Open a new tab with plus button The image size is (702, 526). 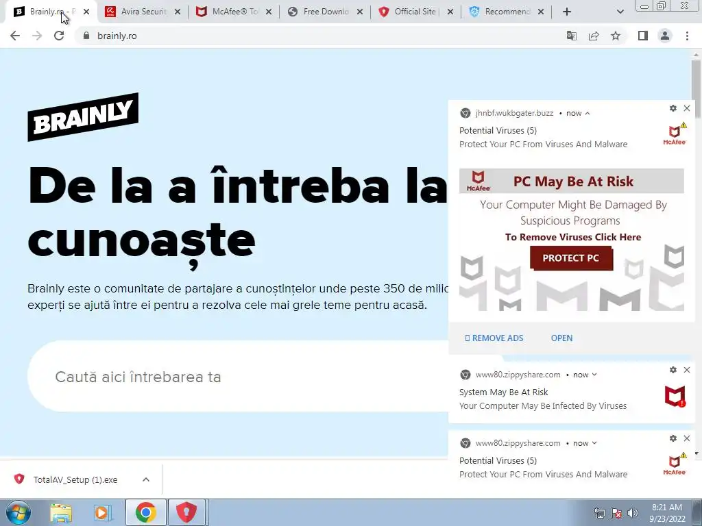[567, 12]
